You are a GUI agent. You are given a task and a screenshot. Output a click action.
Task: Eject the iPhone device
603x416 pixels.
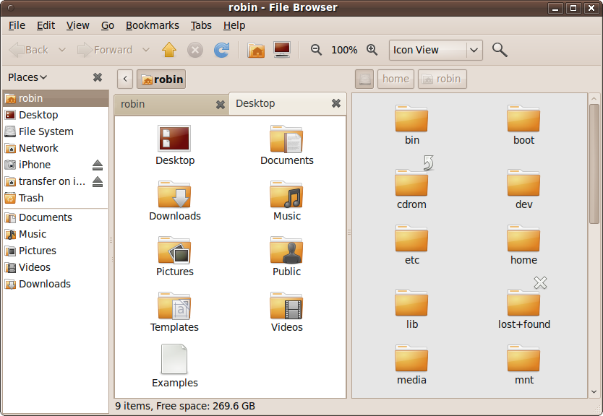tap(95, 165)
